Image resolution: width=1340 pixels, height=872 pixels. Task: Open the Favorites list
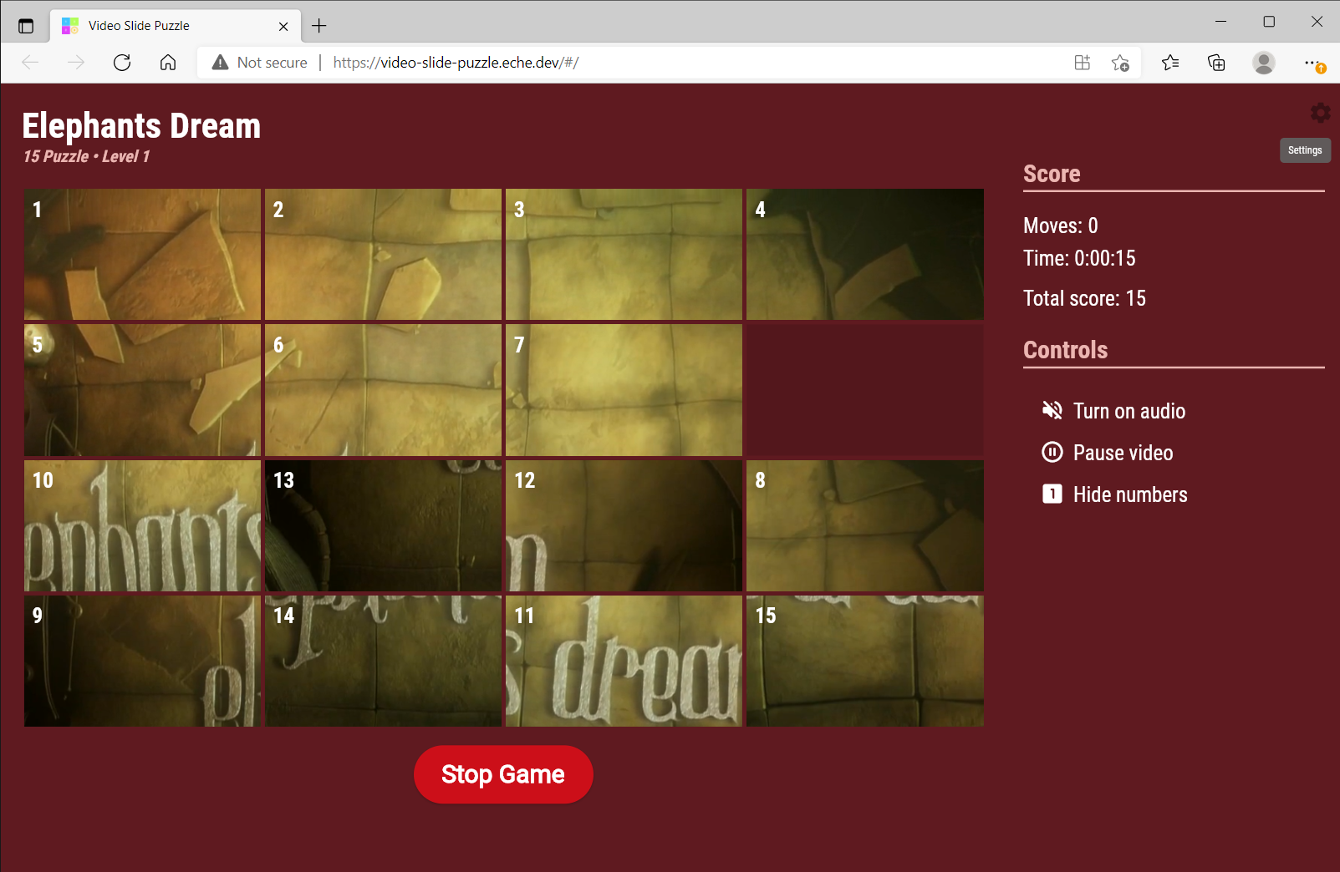coord(1170,63)
